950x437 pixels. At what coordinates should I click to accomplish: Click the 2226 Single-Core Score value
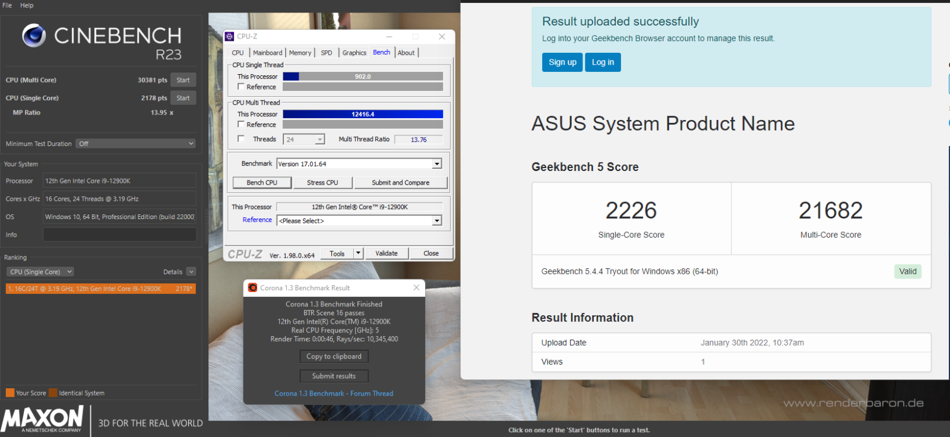(x=631, y=210)
